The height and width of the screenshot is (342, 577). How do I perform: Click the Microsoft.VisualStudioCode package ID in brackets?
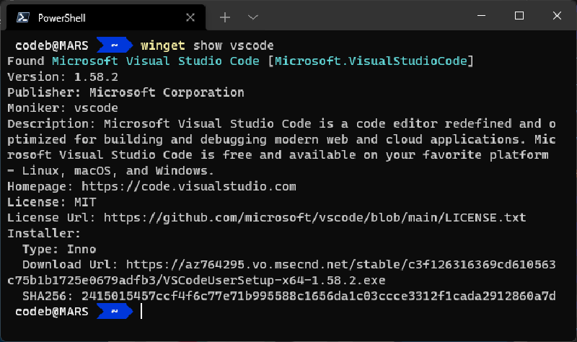tap(371, 61)
